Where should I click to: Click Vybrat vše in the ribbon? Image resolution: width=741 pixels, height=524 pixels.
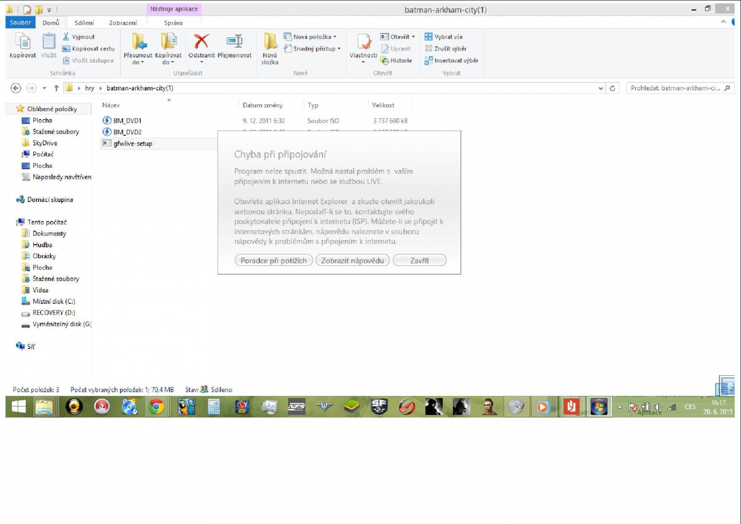444,37
